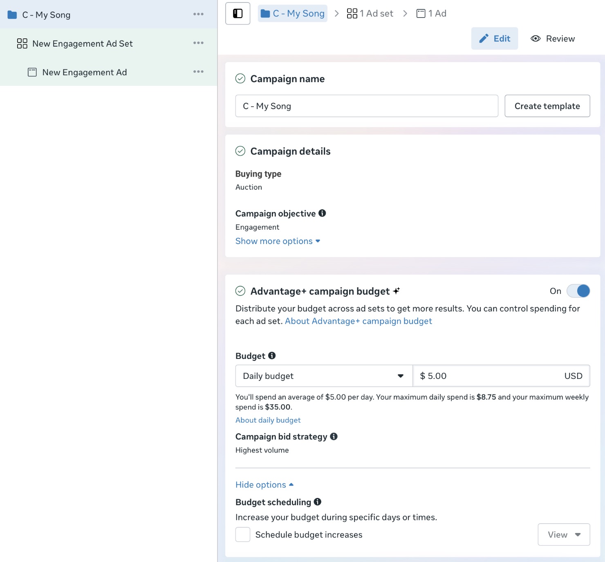Enable Schedule budget increases
The height and width of the screenshot is (562, 605).
pos(242,534)
